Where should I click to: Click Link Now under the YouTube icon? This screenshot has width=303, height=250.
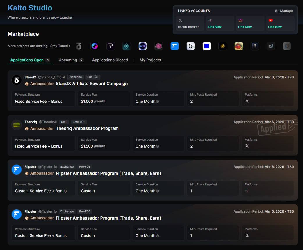pos(275,27)
